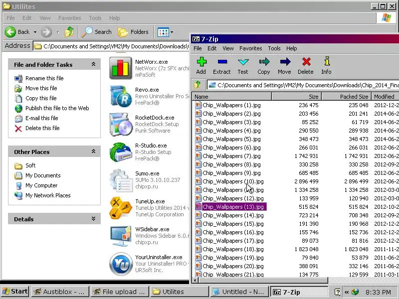Click the Start button
Image resolution: width=399 pixels, height=299 pixels.
pyautogui.click(x=15, y=292)
